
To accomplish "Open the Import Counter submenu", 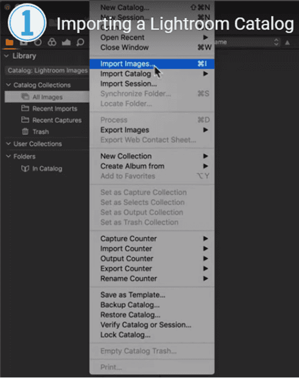I will (152, 248).
